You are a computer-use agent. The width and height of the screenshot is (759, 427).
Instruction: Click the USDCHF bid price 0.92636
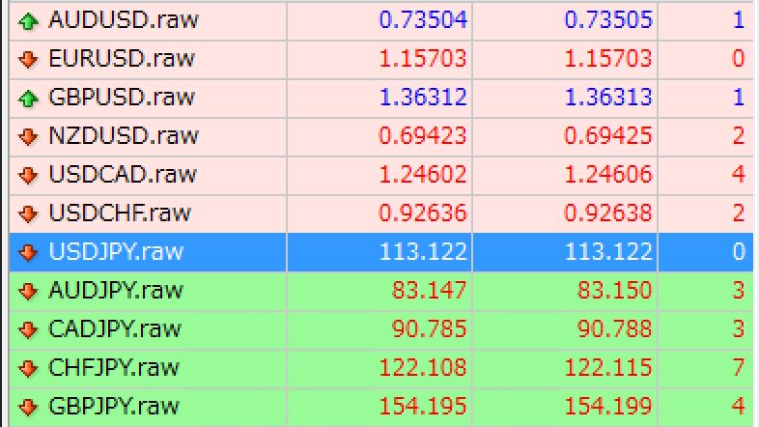[423, 213]
